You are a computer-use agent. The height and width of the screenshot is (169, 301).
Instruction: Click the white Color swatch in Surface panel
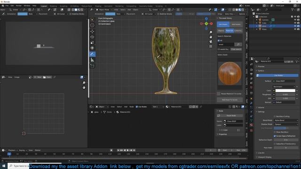coord(285,91)
